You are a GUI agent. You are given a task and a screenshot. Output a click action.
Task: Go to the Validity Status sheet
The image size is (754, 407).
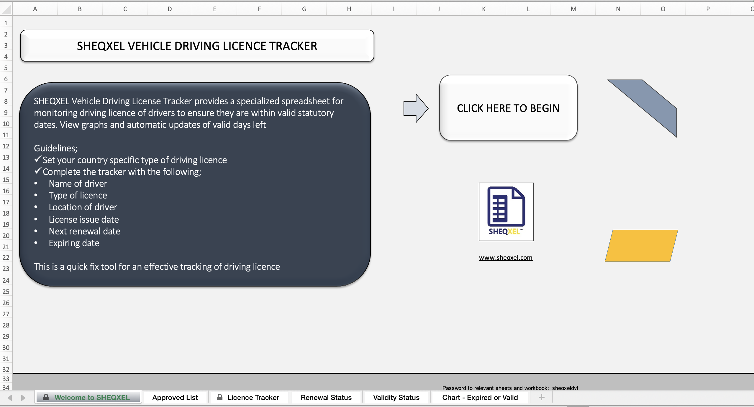(x=396, y=397)
